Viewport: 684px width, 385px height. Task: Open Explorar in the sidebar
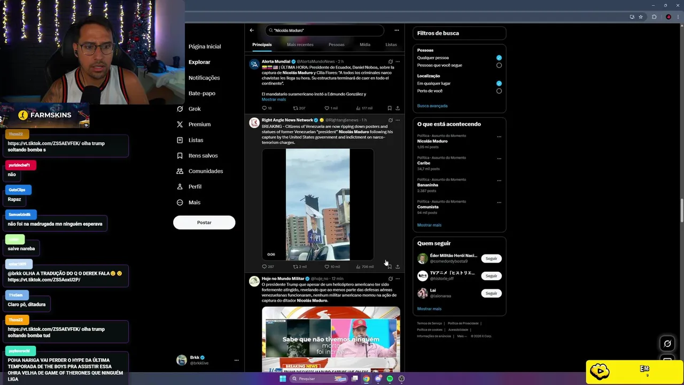[199, 62]
